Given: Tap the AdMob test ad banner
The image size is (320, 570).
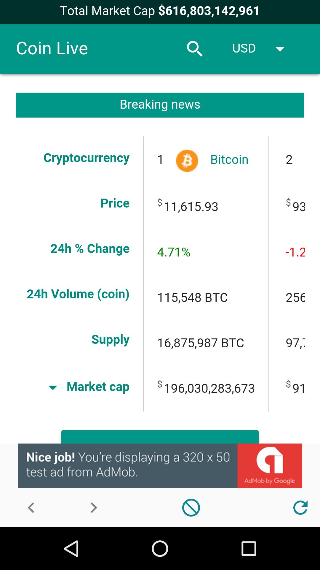Looking at the screenshot, I should point(160,465).
